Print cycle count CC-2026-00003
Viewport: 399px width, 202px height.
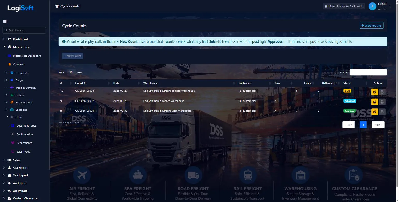(x=382, y=92)
